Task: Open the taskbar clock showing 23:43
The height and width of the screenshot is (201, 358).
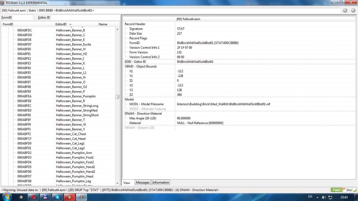Action: (344, 197)
